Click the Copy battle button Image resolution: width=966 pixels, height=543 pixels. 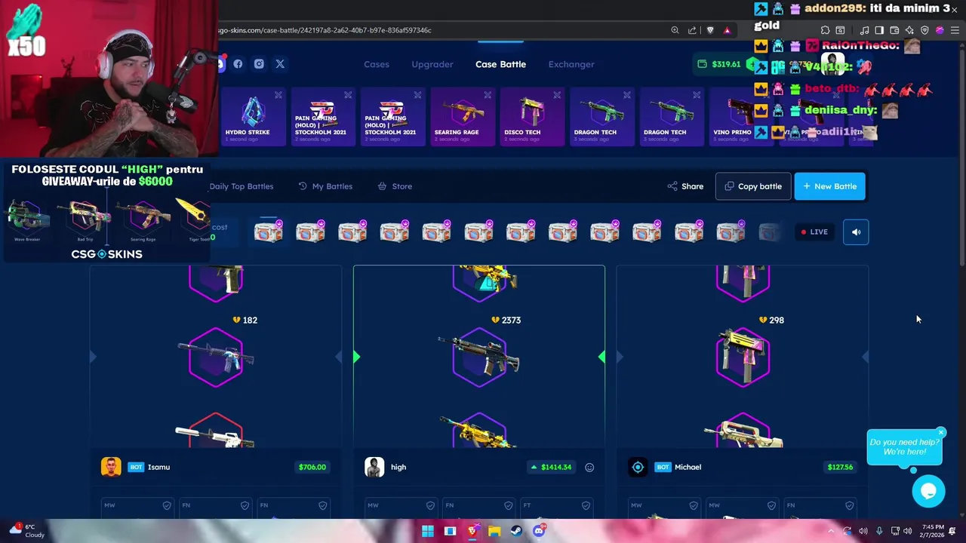(753, 186)
